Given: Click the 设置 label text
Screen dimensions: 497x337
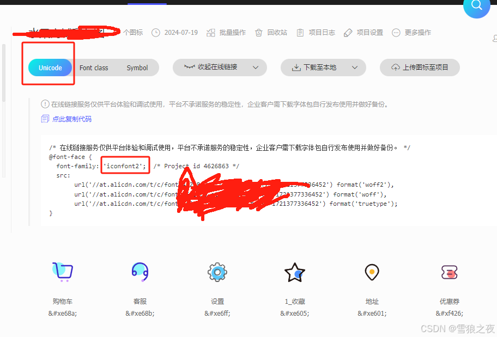Looking at the screenshot, I should point(217,301).
